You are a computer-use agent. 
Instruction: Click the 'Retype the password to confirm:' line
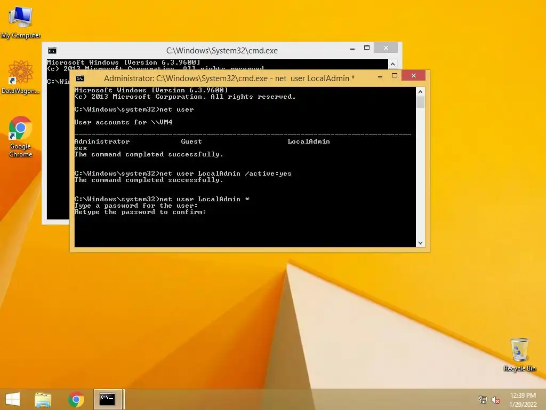[x=140, y=212]
